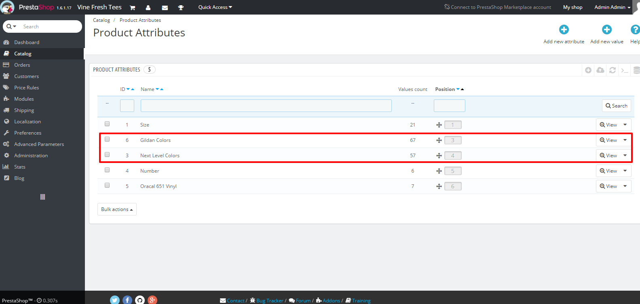The height and width of the screenshot is (304, 640).
Task: Click the Add new value plus icon
Action: pos(606,30)
